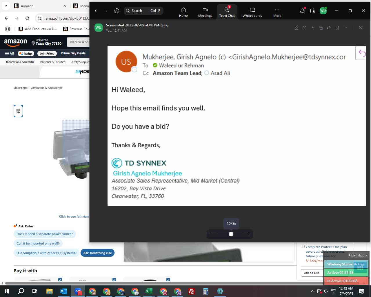
Task: Zoom out image with minus button
Action: [x=211, y=234]
